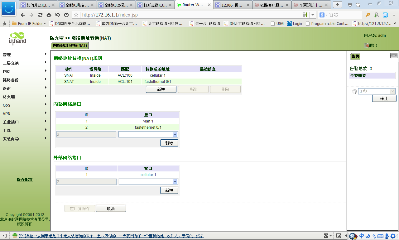Click the IME settings gear icon

393,236
